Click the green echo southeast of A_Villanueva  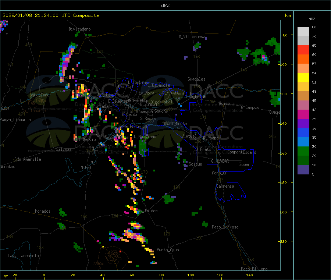[x=197, y=46]
